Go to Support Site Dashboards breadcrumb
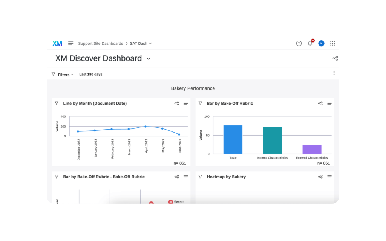 tap(100, 43)
